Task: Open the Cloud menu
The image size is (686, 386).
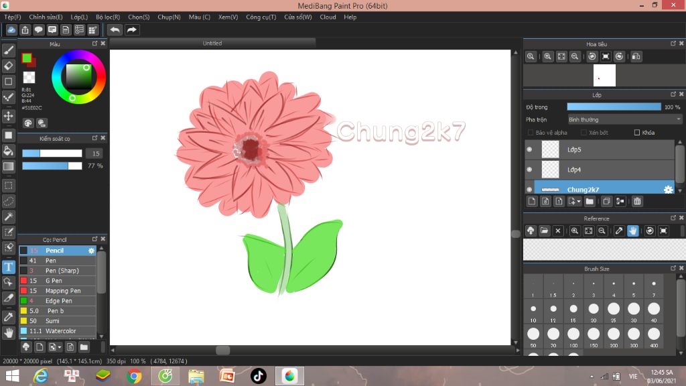Action: tap(328, 17)
